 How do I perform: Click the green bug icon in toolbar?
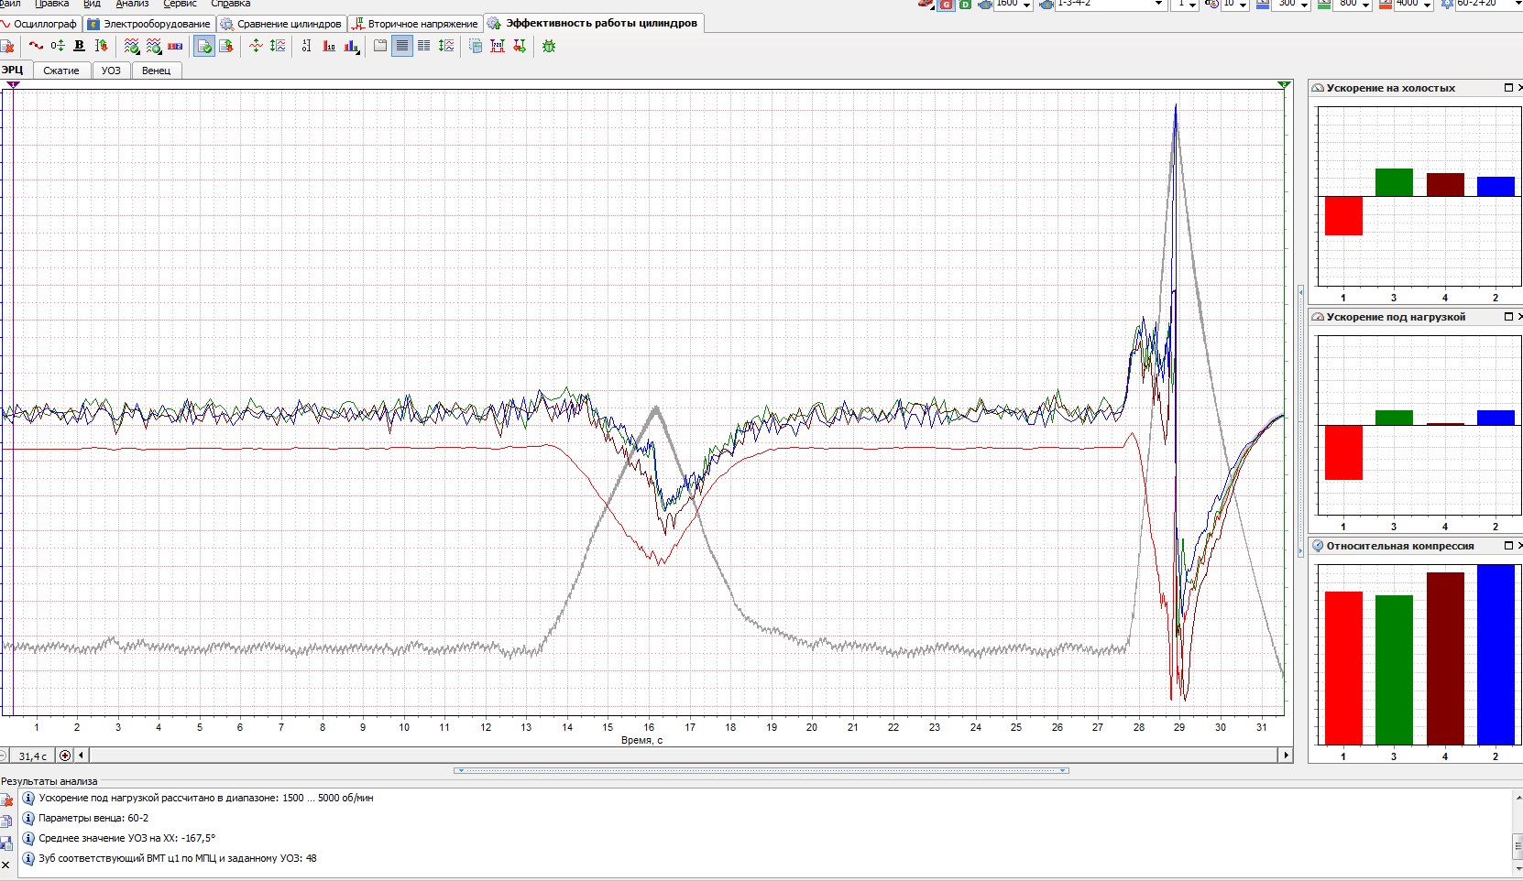pyautogui.click(x=549, y=46)
